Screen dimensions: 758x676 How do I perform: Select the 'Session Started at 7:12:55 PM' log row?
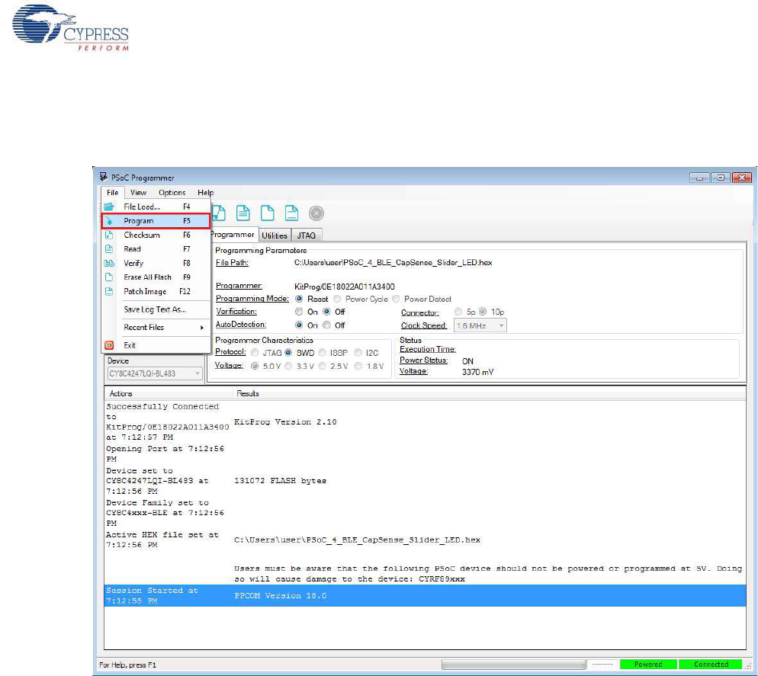[x=425, y=595]
